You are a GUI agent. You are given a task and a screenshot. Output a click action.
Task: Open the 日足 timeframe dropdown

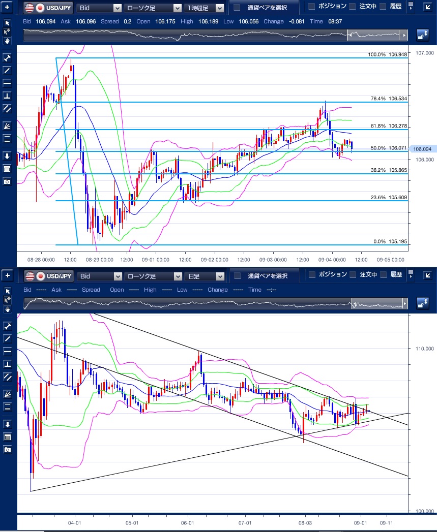click(x=205, y=276)
